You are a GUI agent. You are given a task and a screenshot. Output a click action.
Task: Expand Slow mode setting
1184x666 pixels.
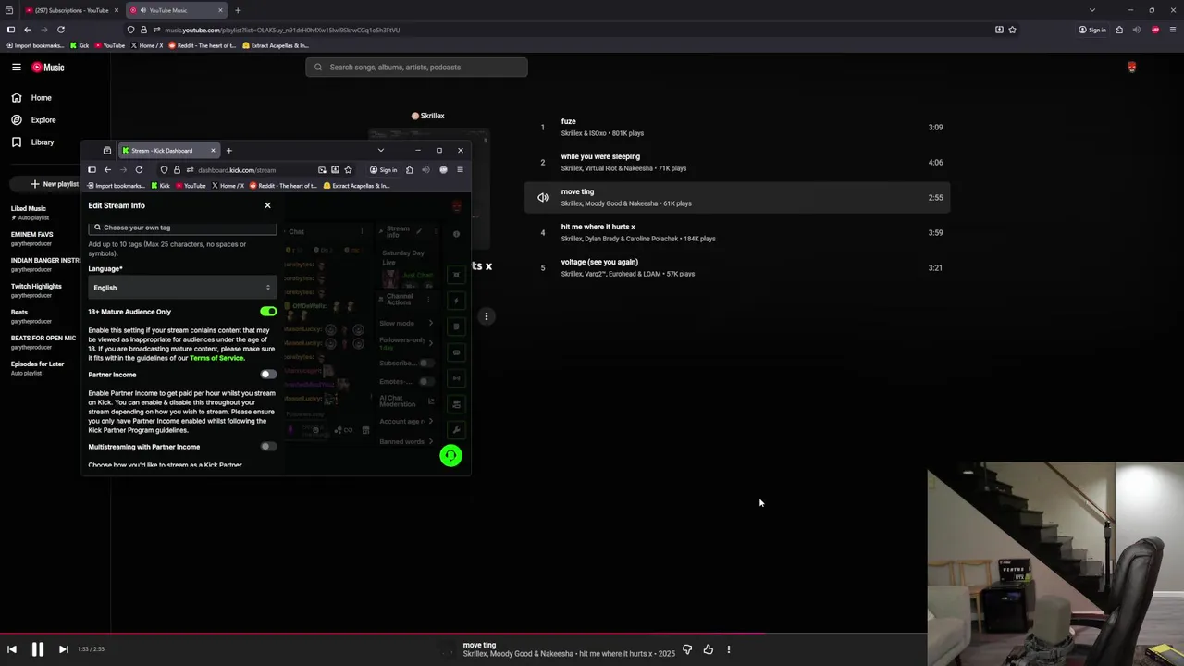(406, 323)
